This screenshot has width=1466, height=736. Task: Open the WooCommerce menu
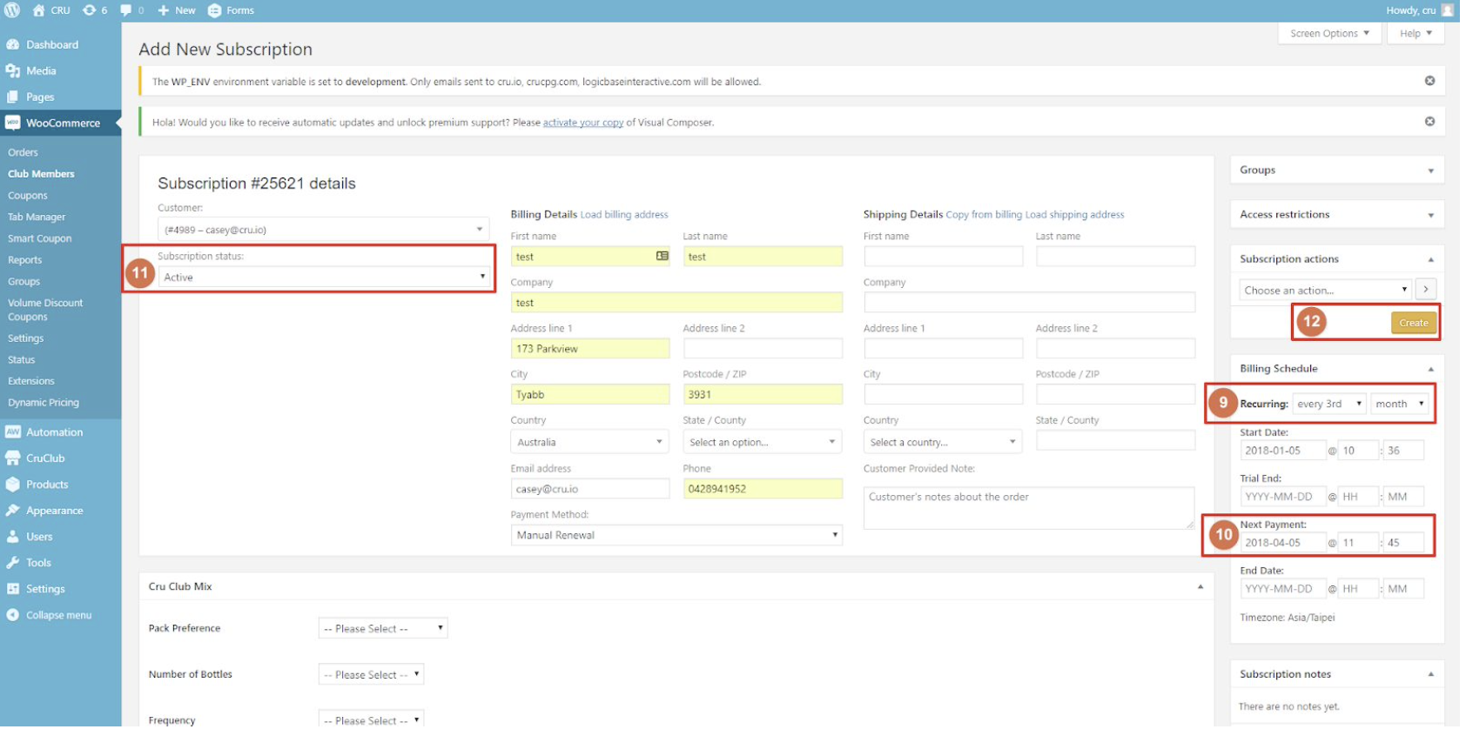(61, 123)
